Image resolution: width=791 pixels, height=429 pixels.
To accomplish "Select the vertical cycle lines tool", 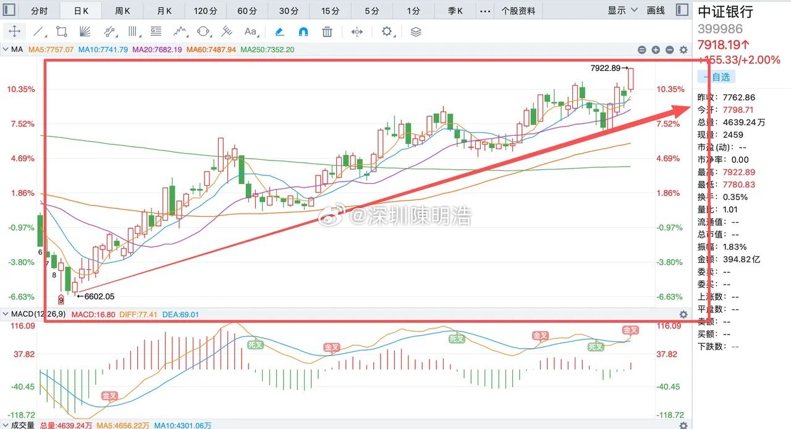I will [133, 31].
